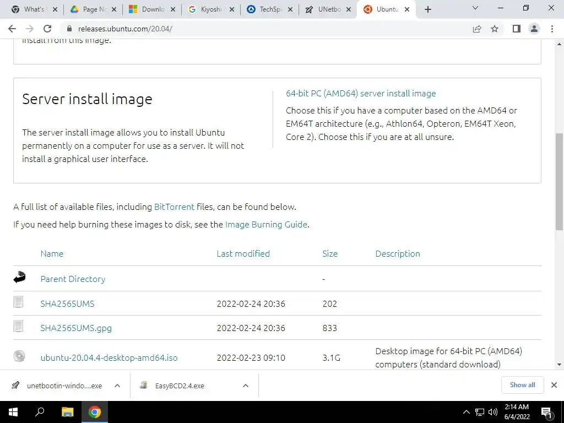Click the SHA256SUMS file icon

[18, 302]
